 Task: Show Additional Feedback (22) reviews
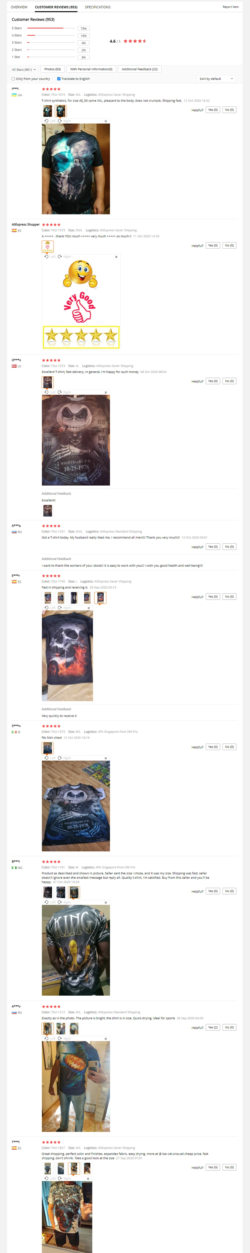139,69
